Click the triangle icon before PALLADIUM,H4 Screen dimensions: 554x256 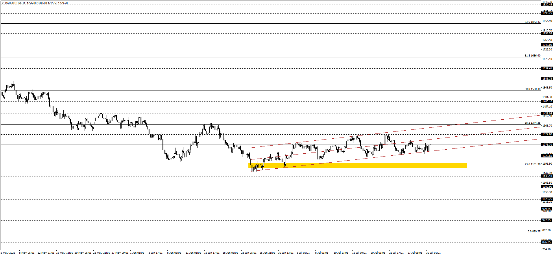(3, 3)
